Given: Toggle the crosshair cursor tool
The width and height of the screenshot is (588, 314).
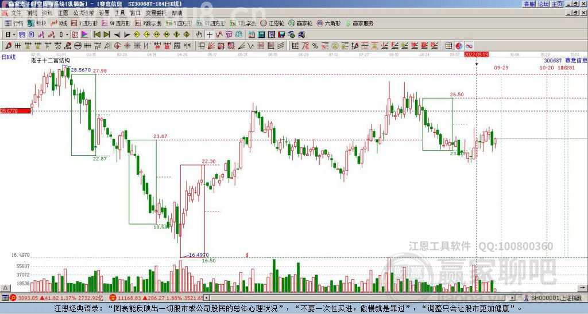Looking at the screenshot, I should [x=209, y=35].
